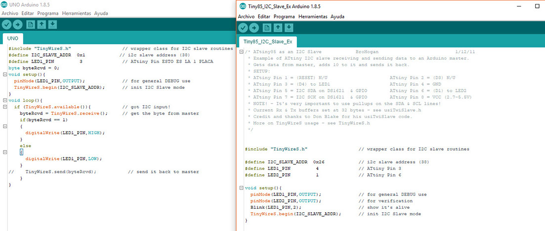Collapse void setup() block in Tiny85 window
The width and height of the screenshot is (545, 231).
coord(242,188)
